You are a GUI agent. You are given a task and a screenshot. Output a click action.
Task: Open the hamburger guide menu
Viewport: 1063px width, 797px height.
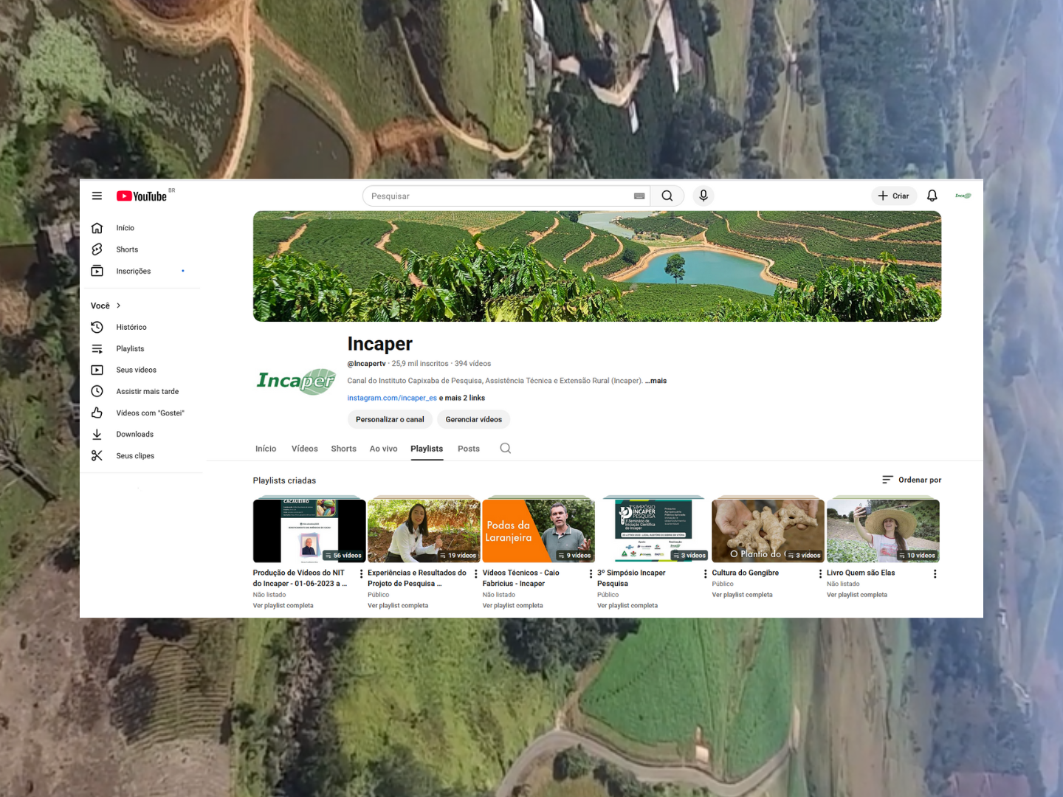(x=97, y=196)
